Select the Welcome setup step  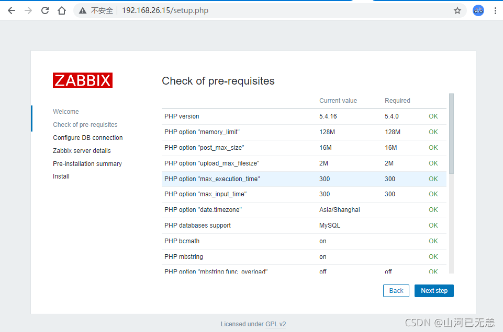tap(66, 111)
